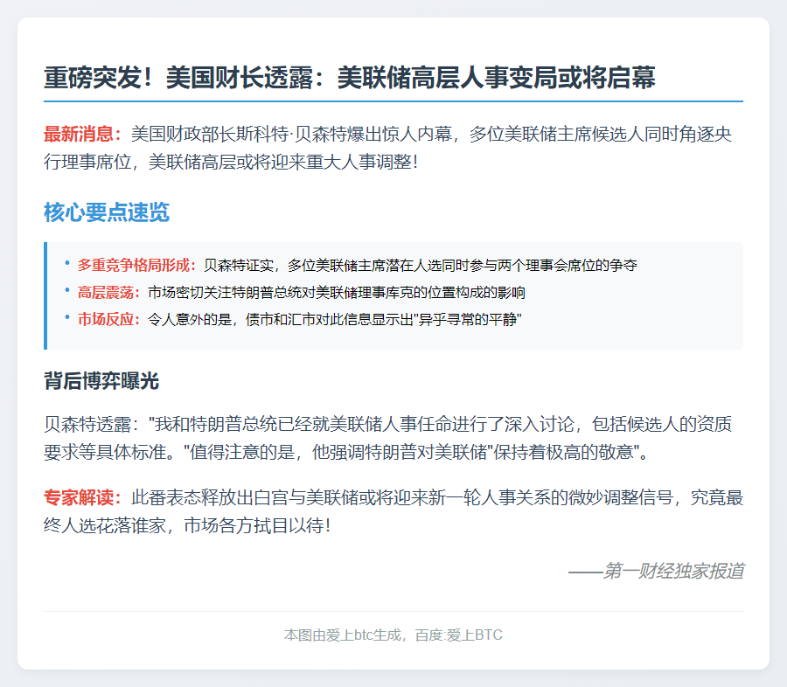Click the blue divider line under the headline
This screenshot has width=787, height=687.
393,101
